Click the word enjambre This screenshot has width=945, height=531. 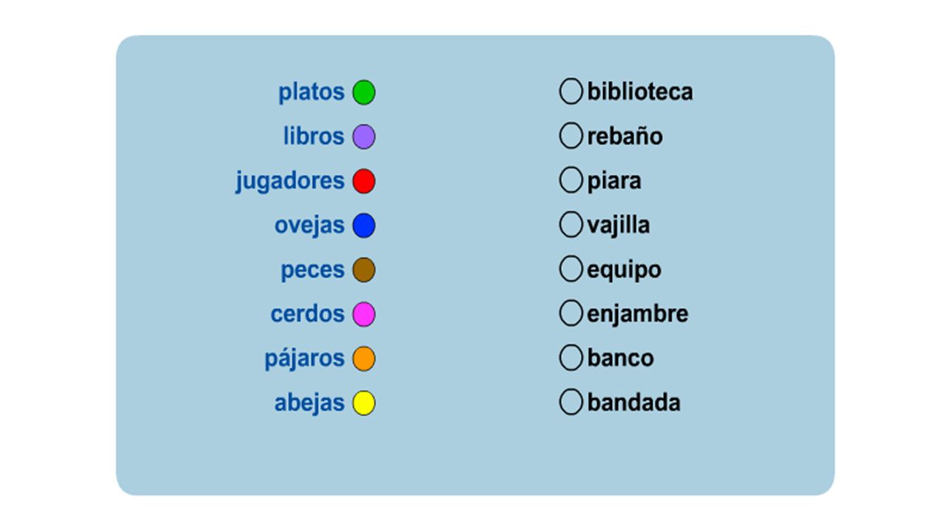(x=638, y=314)
